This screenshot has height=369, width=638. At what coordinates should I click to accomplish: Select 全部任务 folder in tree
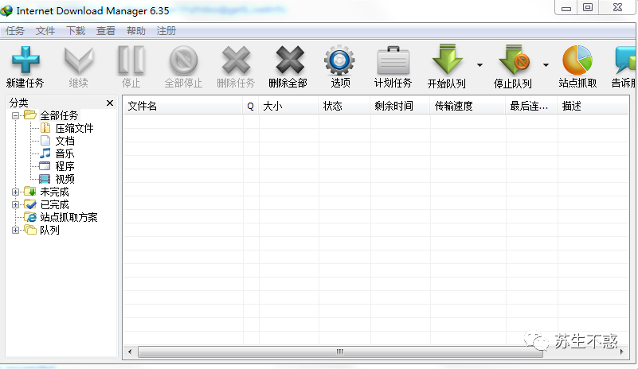tap(59, 116)
